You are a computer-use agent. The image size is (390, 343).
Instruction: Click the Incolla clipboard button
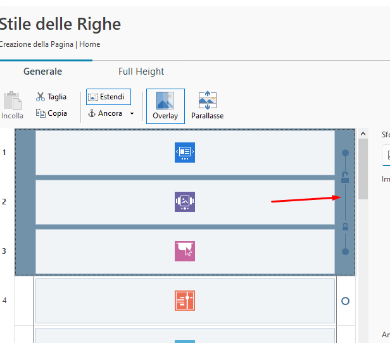12,106
